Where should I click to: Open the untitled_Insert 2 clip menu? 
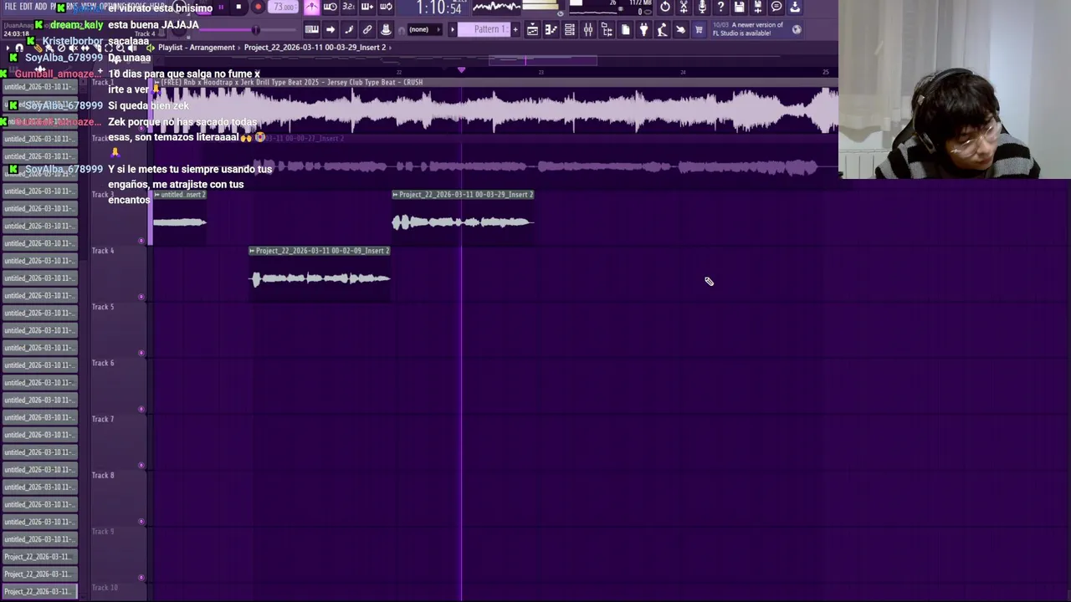point(156,195)
